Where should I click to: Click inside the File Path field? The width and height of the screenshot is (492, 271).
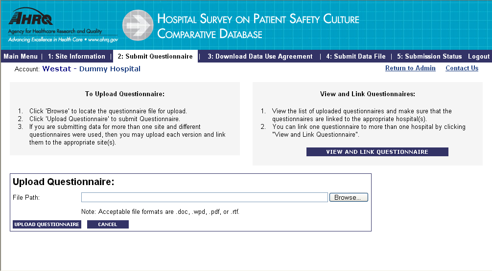coord(204,197)
